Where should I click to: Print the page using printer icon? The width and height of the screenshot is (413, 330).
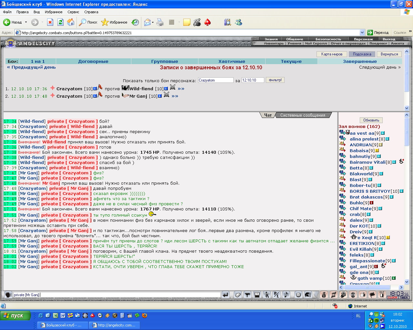[160, 22]
